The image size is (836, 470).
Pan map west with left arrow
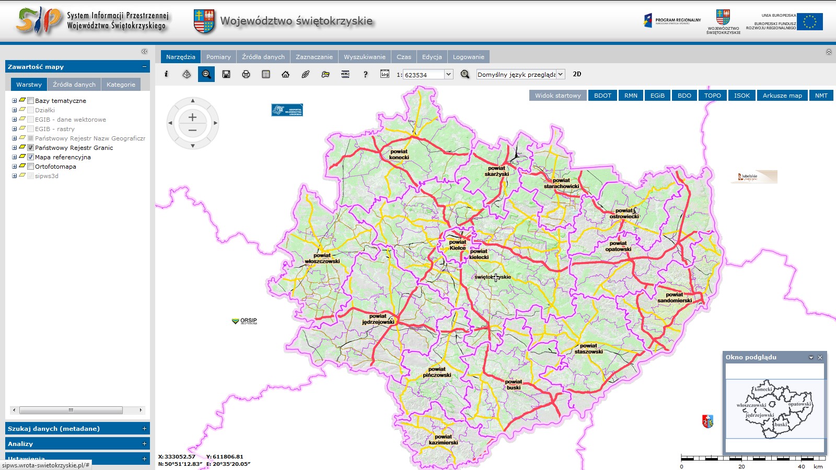coord(170,123)
